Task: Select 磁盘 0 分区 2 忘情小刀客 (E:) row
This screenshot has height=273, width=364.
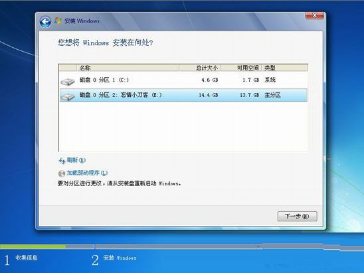Action: [183, 95]
